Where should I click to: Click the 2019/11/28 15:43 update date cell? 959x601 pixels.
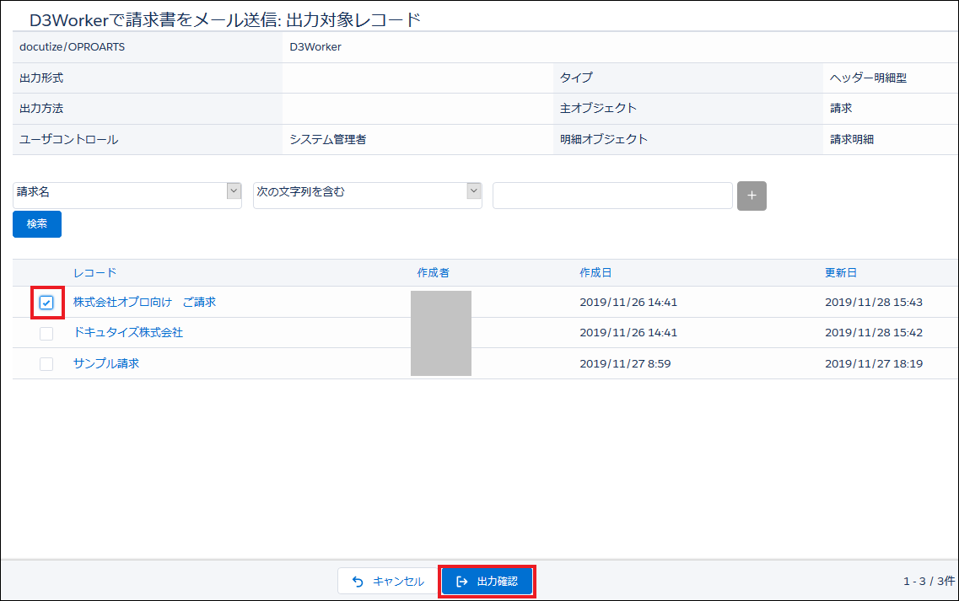(x=874, y=302)
